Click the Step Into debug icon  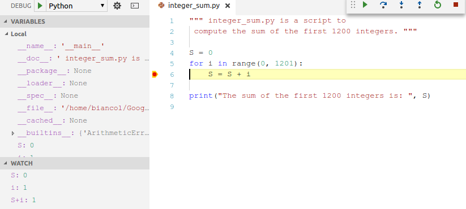[401, 5]
